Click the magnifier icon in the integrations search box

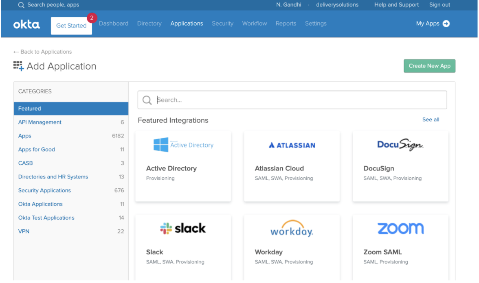[147, 100]
